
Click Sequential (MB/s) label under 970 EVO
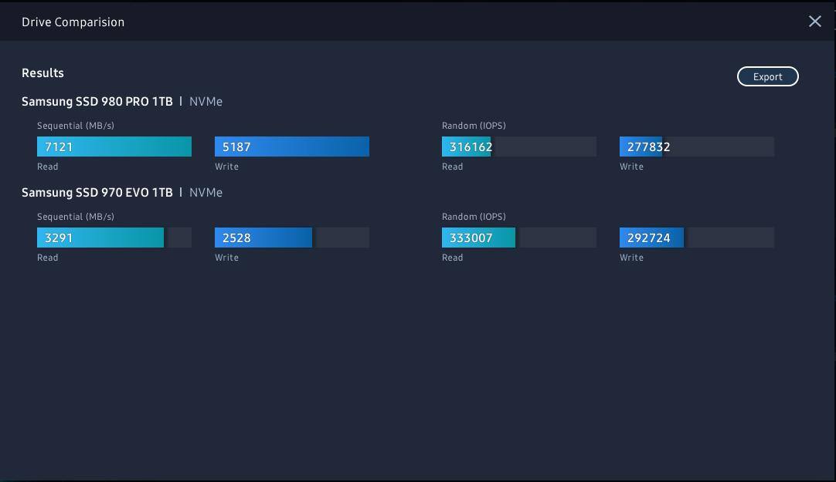pos(76,217)
